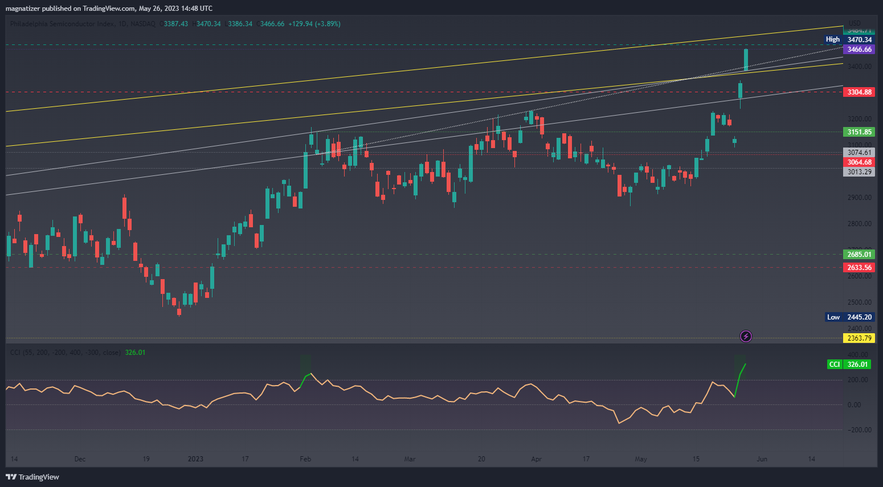Click the CCI indicator legend title

point(65,353)
